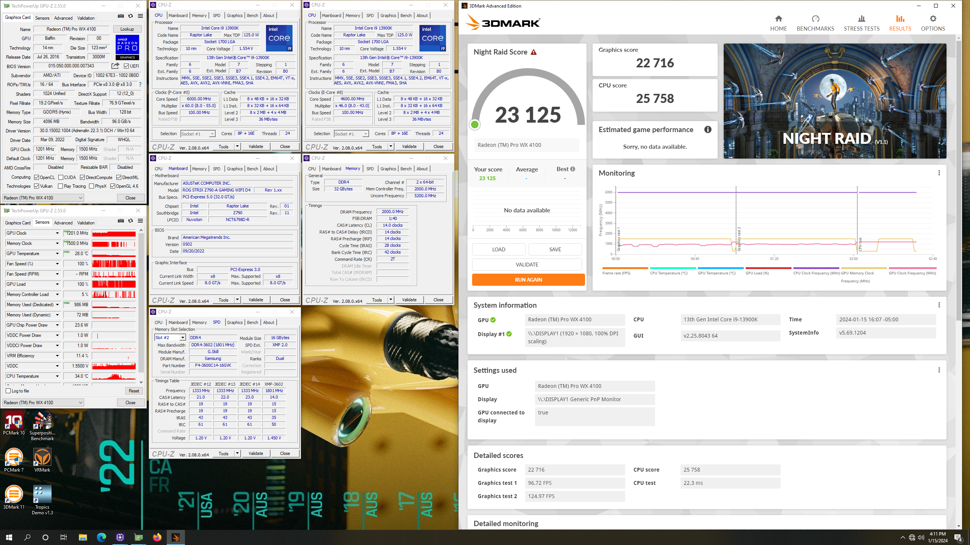This screenshot has height=545, width=970.
Task: Click the camera screenshot icon in the GPU-Z Graphics Card window
Action: tap(120, 16)
